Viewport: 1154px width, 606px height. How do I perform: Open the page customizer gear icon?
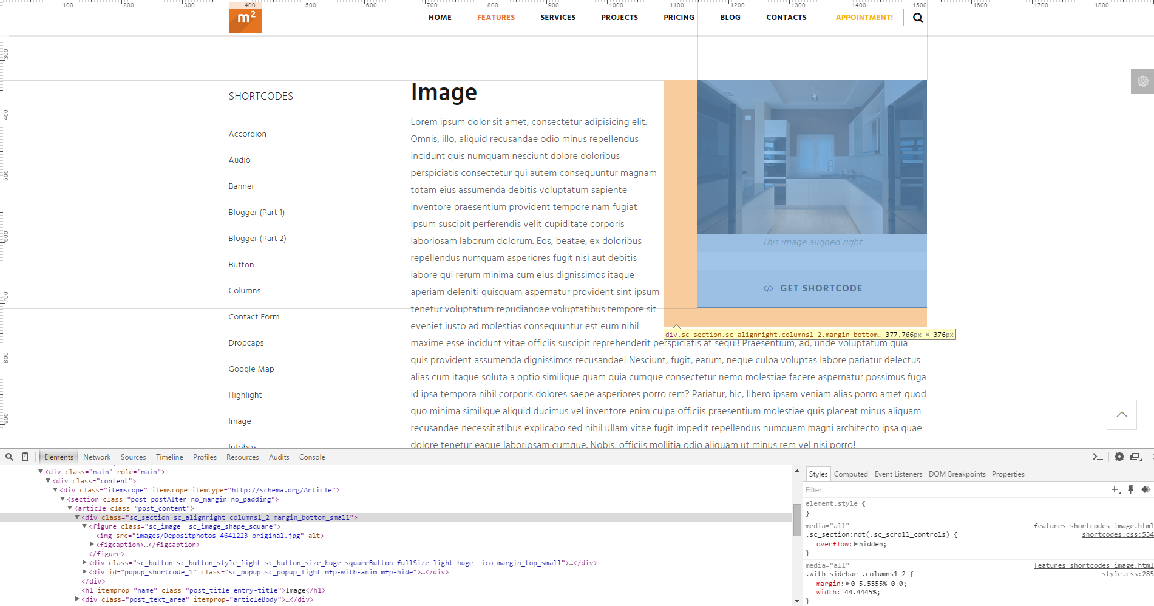coord(1142,81)
